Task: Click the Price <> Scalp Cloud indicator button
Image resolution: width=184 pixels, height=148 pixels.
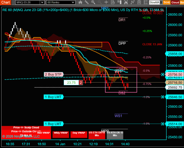Action: coord(26,127)
